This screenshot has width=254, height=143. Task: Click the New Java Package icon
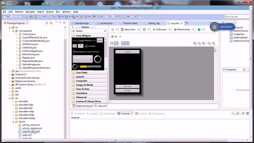81,17
